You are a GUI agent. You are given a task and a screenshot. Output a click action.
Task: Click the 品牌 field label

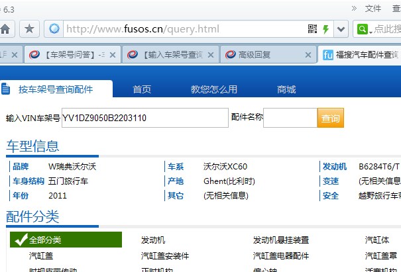pyautogui.click(x=21, y=167)
